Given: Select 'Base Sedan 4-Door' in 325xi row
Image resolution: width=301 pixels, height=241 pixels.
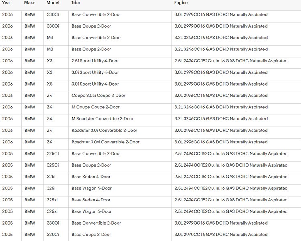Looking at the screenshot, I should [91, 200].
